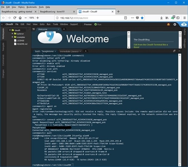Click the Firefox forward arrow

coord(9,18)
